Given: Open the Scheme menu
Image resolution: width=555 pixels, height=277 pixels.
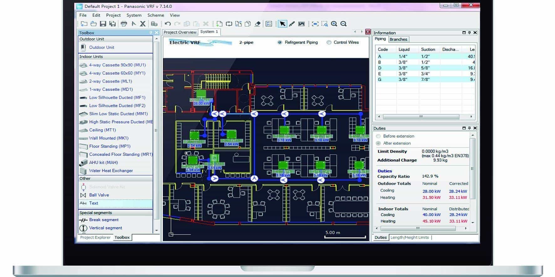Looking at the screenshot, I should [x=156, y=15].
